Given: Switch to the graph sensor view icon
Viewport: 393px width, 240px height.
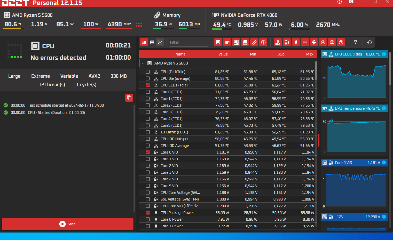Looking at the screenshot, I should [x=160, y=42].
